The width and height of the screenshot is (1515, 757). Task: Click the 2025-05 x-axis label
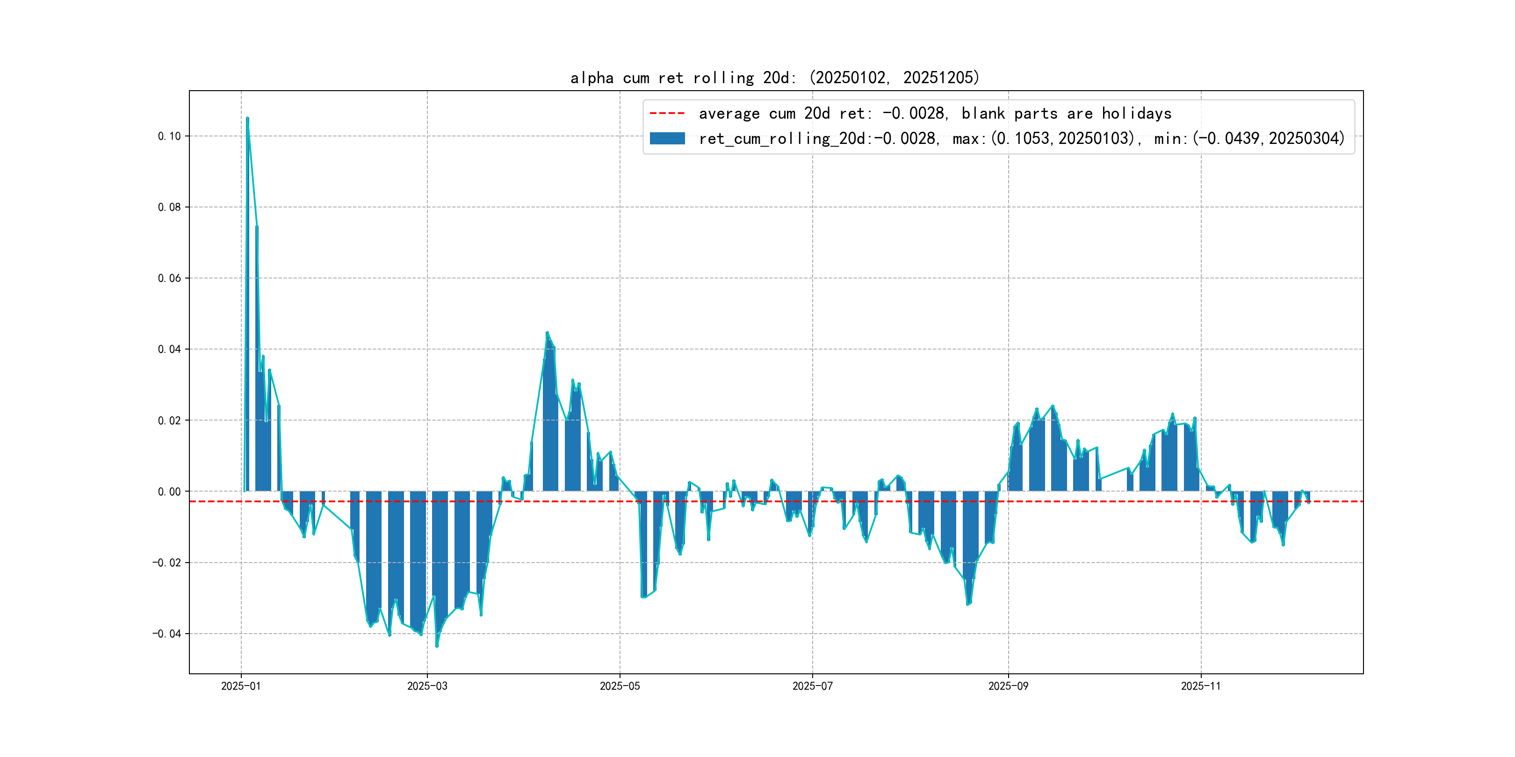[619, 686]
